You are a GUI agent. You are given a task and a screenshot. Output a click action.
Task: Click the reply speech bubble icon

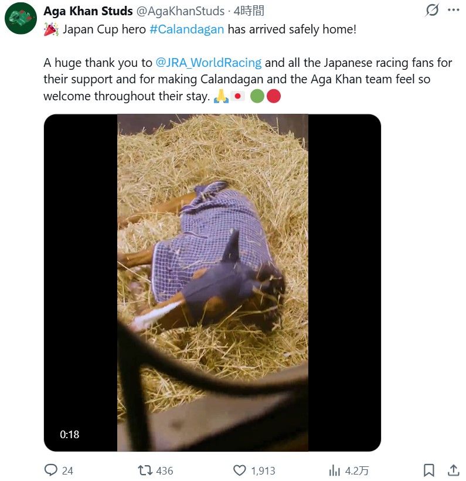tap(50, 470)
